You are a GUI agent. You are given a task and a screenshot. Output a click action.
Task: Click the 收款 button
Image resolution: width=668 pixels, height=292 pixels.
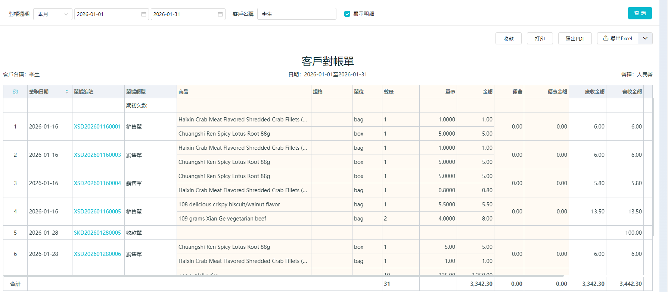508,38
